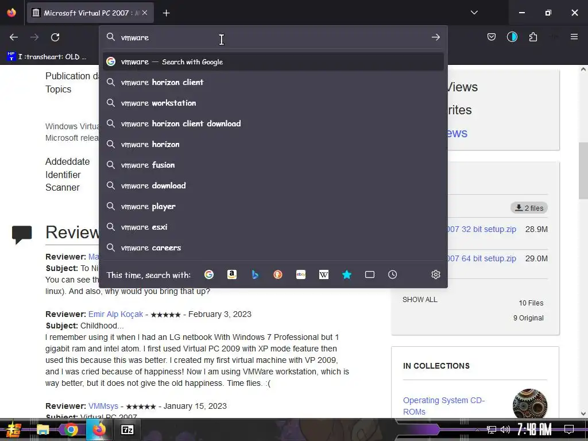This screenshot has width=588, height=441.
Task: Choose 'vmware horizon client' suggestion
Action: coord(273,82)
